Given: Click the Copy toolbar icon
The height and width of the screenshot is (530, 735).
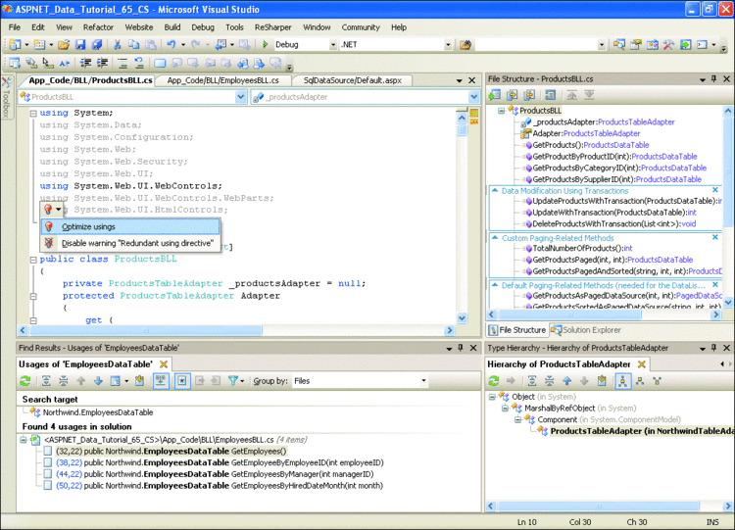Looking at the screenshot, I should tap(134, 44).
